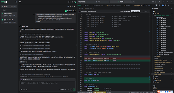This screenshot has width=174, height=93.
Task: Open 资源管理器 panel ellipsis menu
Action: point(172,8)
